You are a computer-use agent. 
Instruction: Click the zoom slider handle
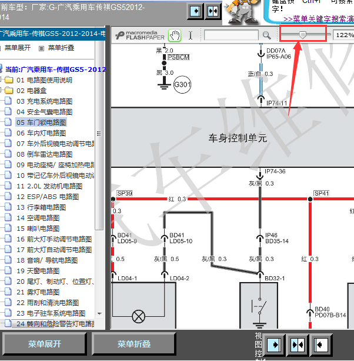(x=303, y=35)
